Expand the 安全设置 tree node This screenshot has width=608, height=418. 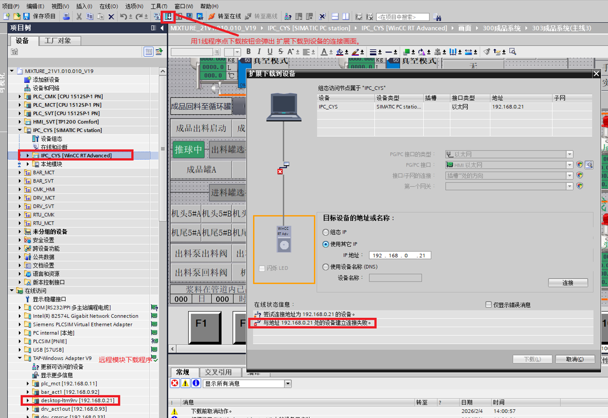point(20,240)
